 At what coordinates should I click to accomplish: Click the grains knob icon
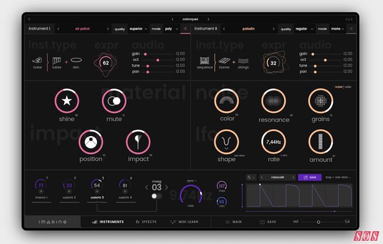pos(321,101)
